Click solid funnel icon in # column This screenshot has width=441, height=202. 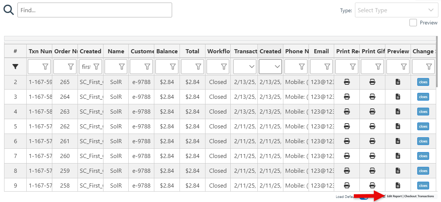coord(15,67)
